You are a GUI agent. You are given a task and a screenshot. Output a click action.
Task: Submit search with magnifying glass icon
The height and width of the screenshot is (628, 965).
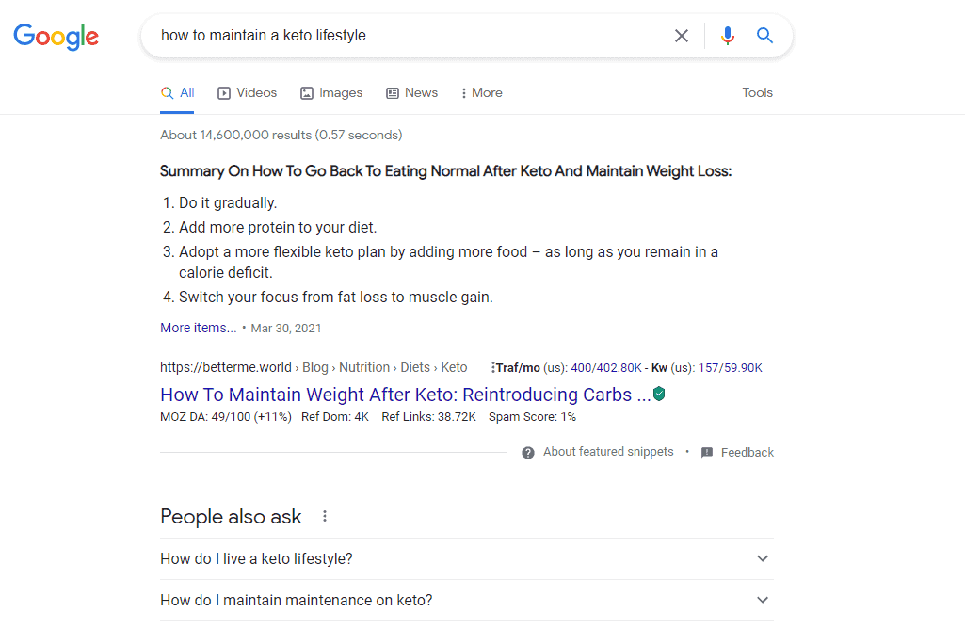(x=764, y=36)
